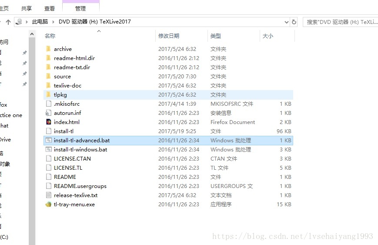
Task: Click the LICENSE.CTAN file icon
Action: pos(48,159)
